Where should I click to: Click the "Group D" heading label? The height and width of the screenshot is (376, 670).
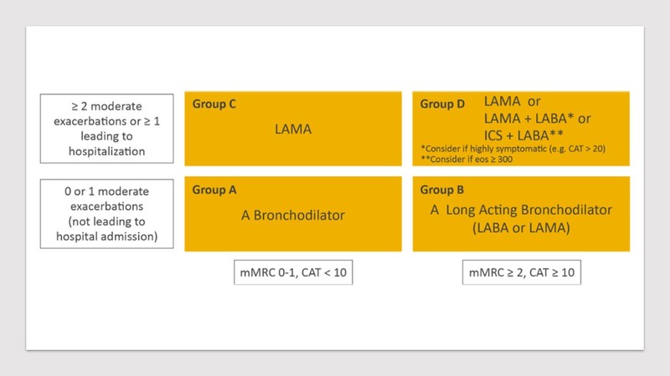click(444, 105)
